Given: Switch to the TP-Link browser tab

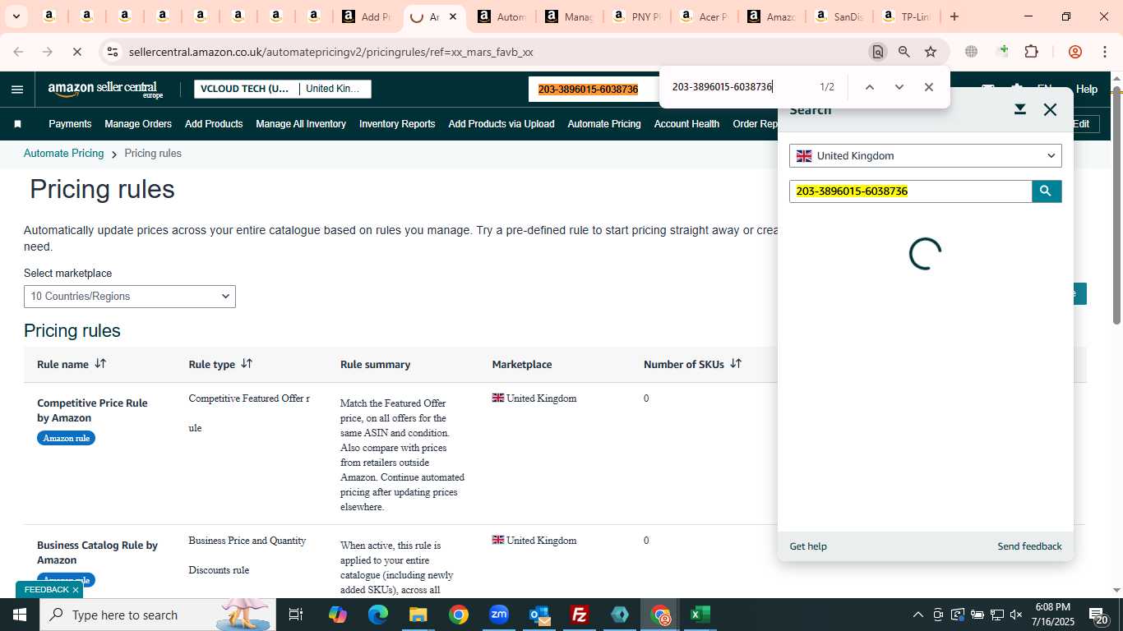Looking at the screenshot, I should tap(904, 16).
